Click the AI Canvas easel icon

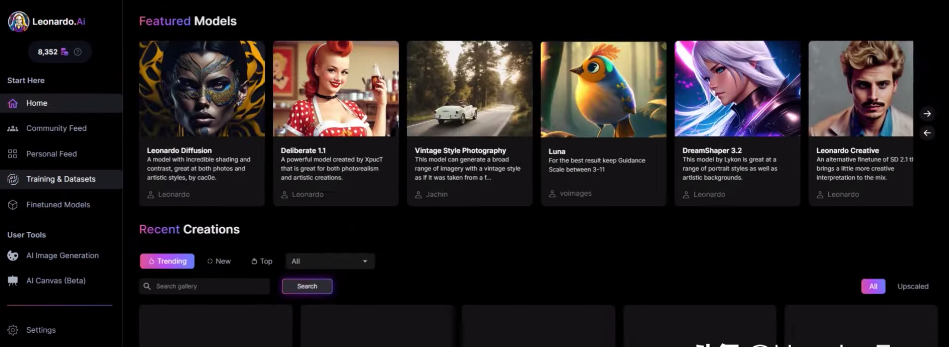(x=13, y=281)
